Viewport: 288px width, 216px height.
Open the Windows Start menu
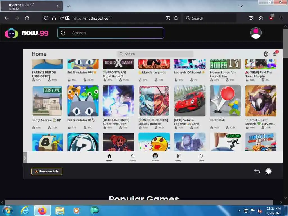click(7, 210)
